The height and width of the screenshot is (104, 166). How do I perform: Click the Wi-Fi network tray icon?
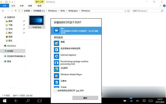pyautogui.click(x=131, y=101)
